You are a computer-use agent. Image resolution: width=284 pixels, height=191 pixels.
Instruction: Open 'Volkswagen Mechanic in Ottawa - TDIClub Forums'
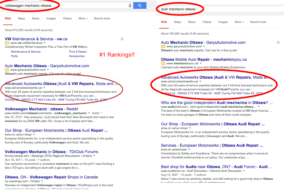(x=52, y=152)
